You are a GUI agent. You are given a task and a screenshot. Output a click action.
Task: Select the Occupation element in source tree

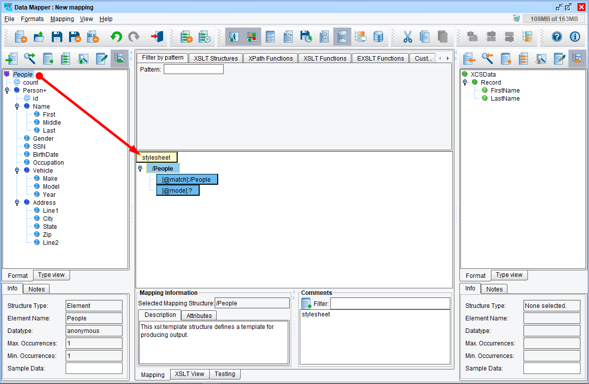coord(49,163)
